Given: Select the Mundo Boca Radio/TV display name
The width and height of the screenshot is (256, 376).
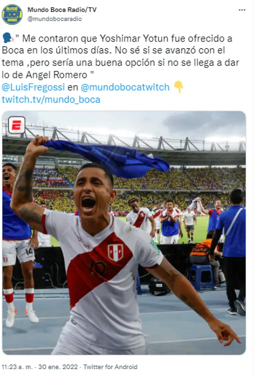Looking at the screenshot, I should pyautogui.click(x=62, y=10).
